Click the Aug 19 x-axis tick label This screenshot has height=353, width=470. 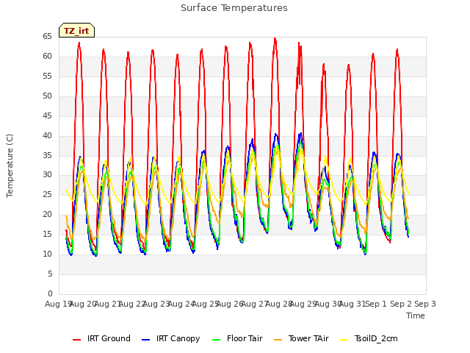point(58,304)
